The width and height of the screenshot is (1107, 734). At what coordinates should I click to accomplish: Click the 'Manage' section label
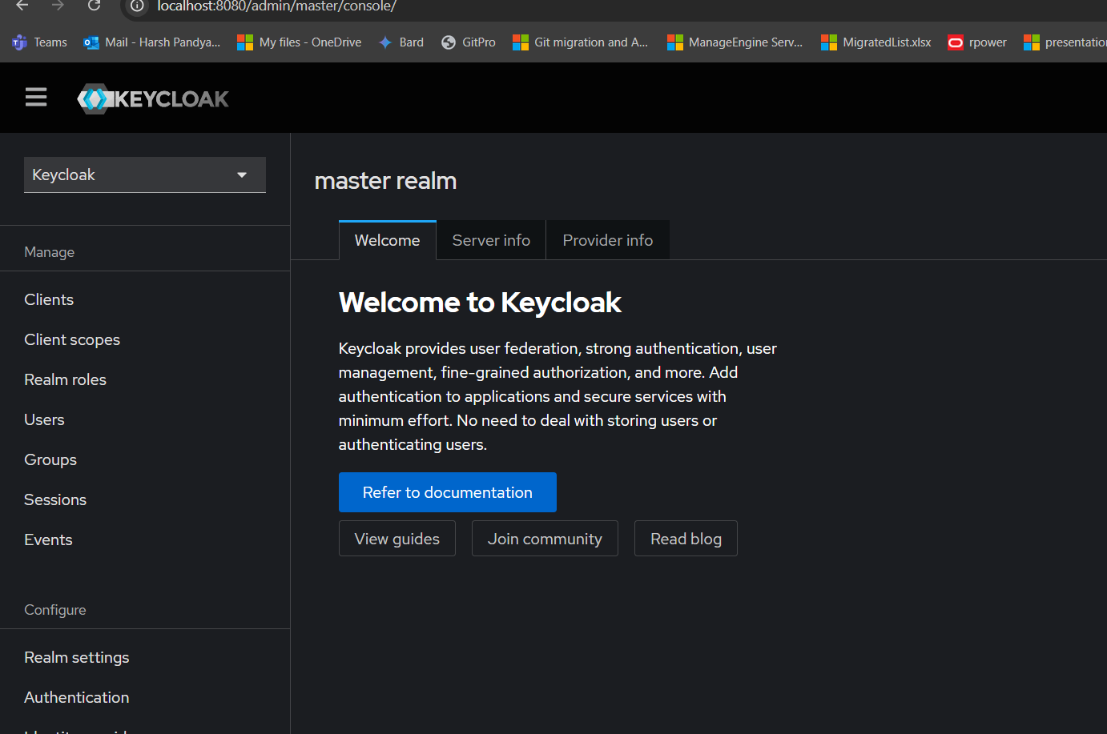tap(50, 252)
